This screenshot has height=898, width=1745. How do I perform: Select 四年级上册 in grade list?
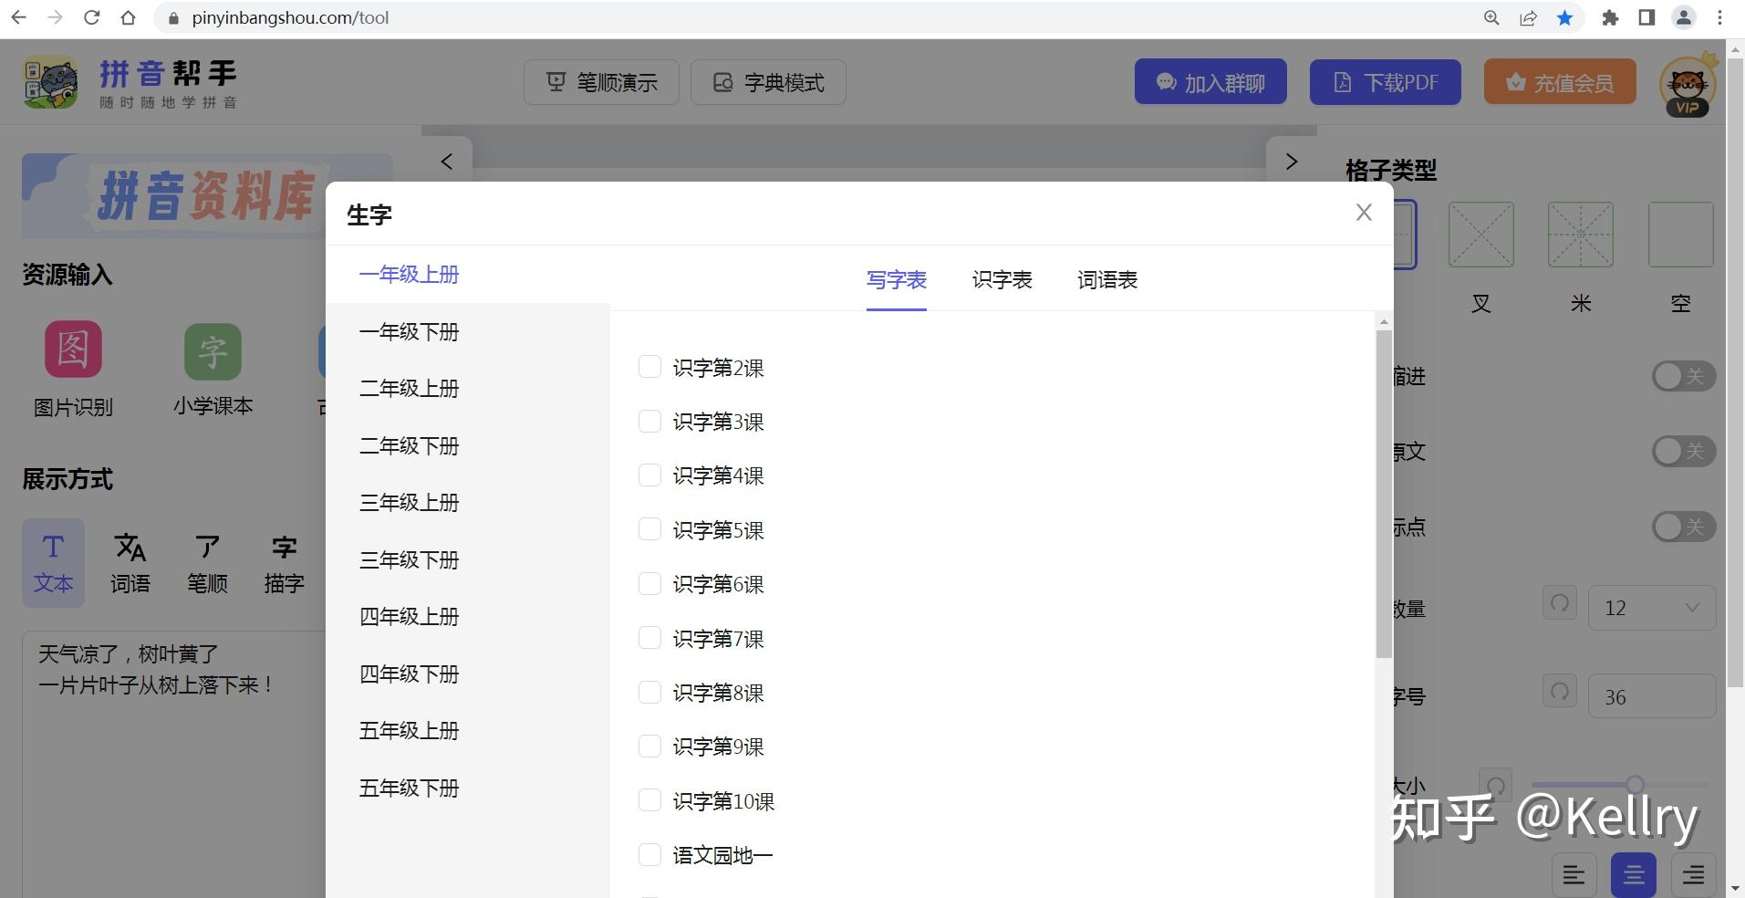point(468,617)
